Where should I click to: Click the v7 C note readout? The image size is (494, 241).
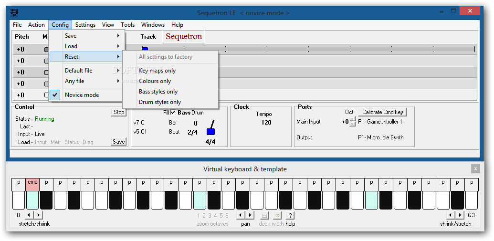tap(139, 123)
